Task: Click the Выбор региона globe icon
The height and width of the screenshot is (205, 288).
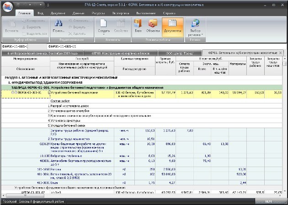Action: tap(195, 24)
